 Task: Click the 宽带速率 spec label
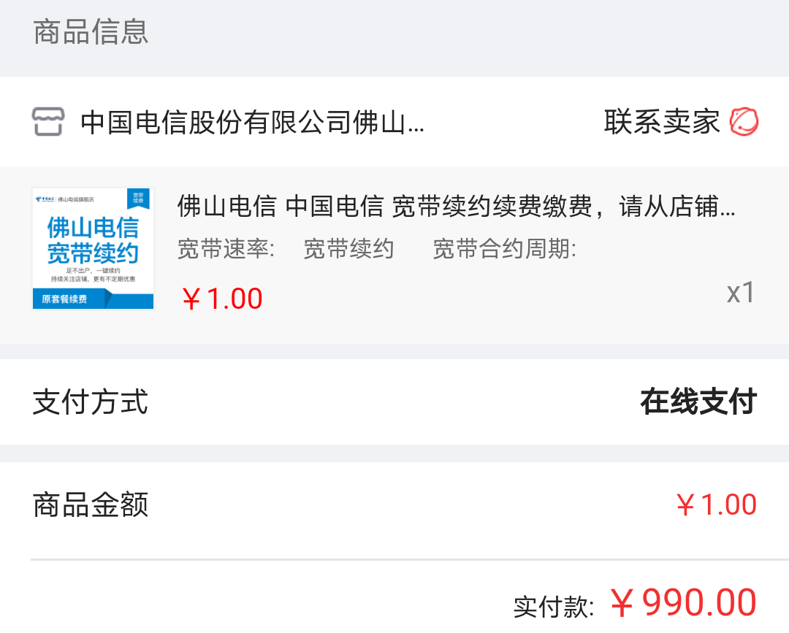tap(226, 249)
